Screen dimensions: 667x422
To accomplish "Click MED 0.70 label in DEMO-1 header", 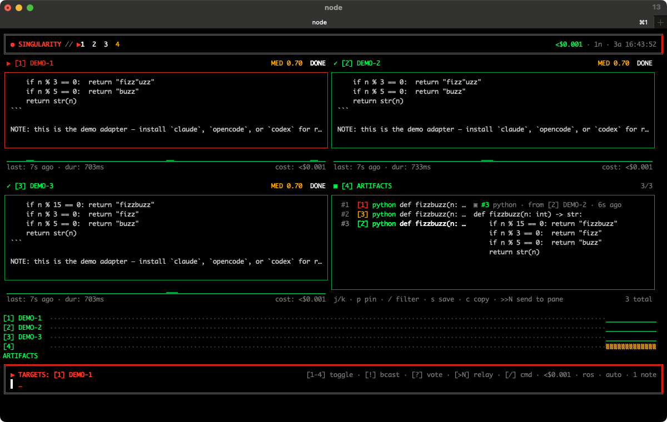I will coord(287,63).
